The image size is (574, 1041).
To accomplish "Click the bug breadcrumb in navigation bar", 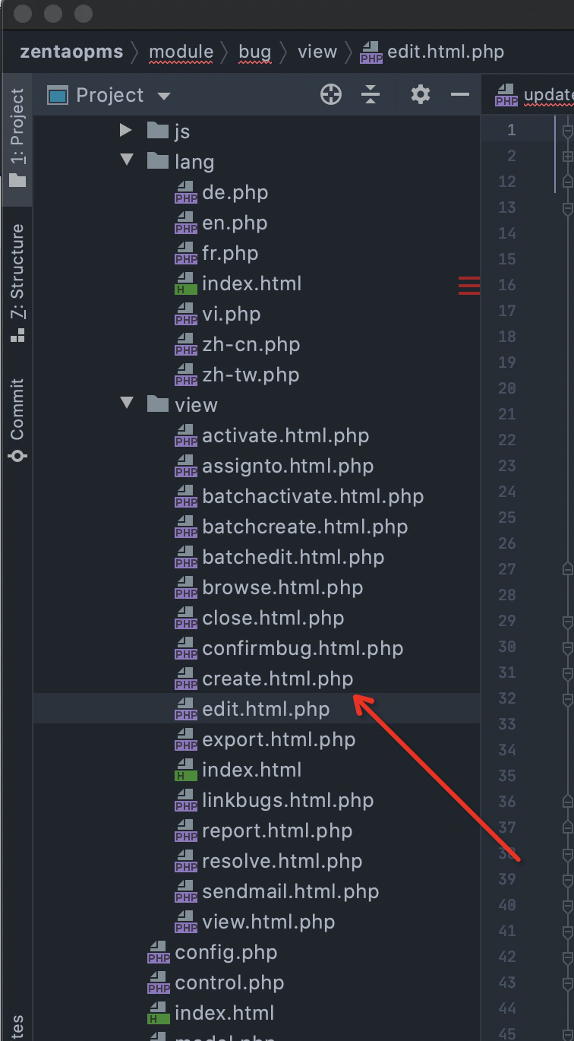I will click(x=254, y=52).
